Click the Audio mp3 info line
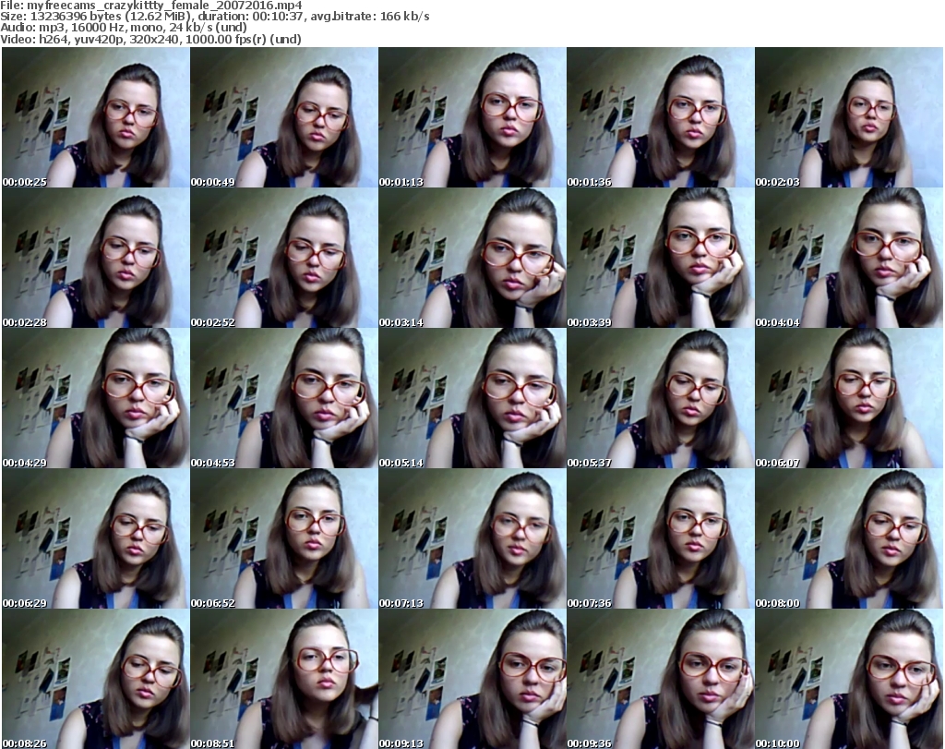 pos(124,28)
